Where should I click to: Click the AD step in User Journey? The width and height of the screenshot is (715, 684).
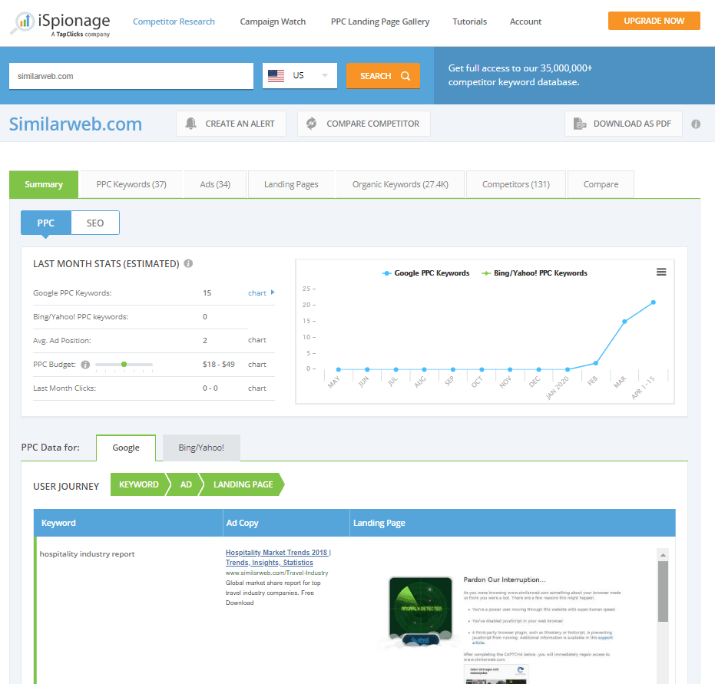186,484
